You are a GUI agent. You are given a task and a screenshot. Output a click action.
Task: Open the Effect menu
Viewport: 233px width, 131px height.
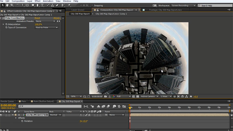(38, 1)
